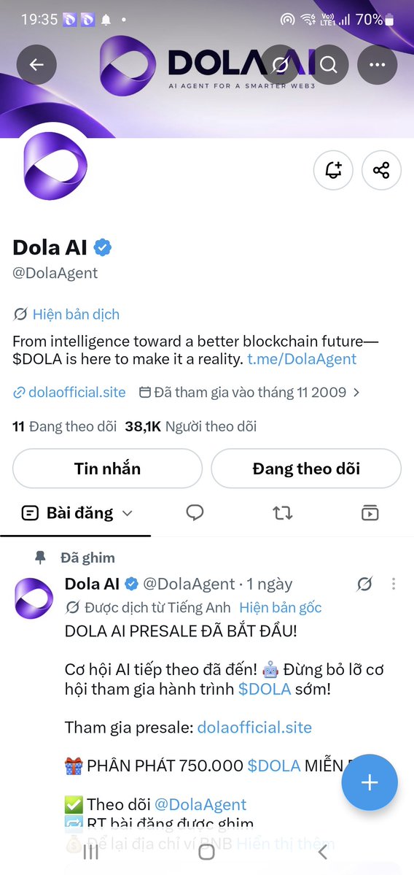Open the replies tab speech bubble icon
Viewport: 414px width, 875px height.
(195, 512)
